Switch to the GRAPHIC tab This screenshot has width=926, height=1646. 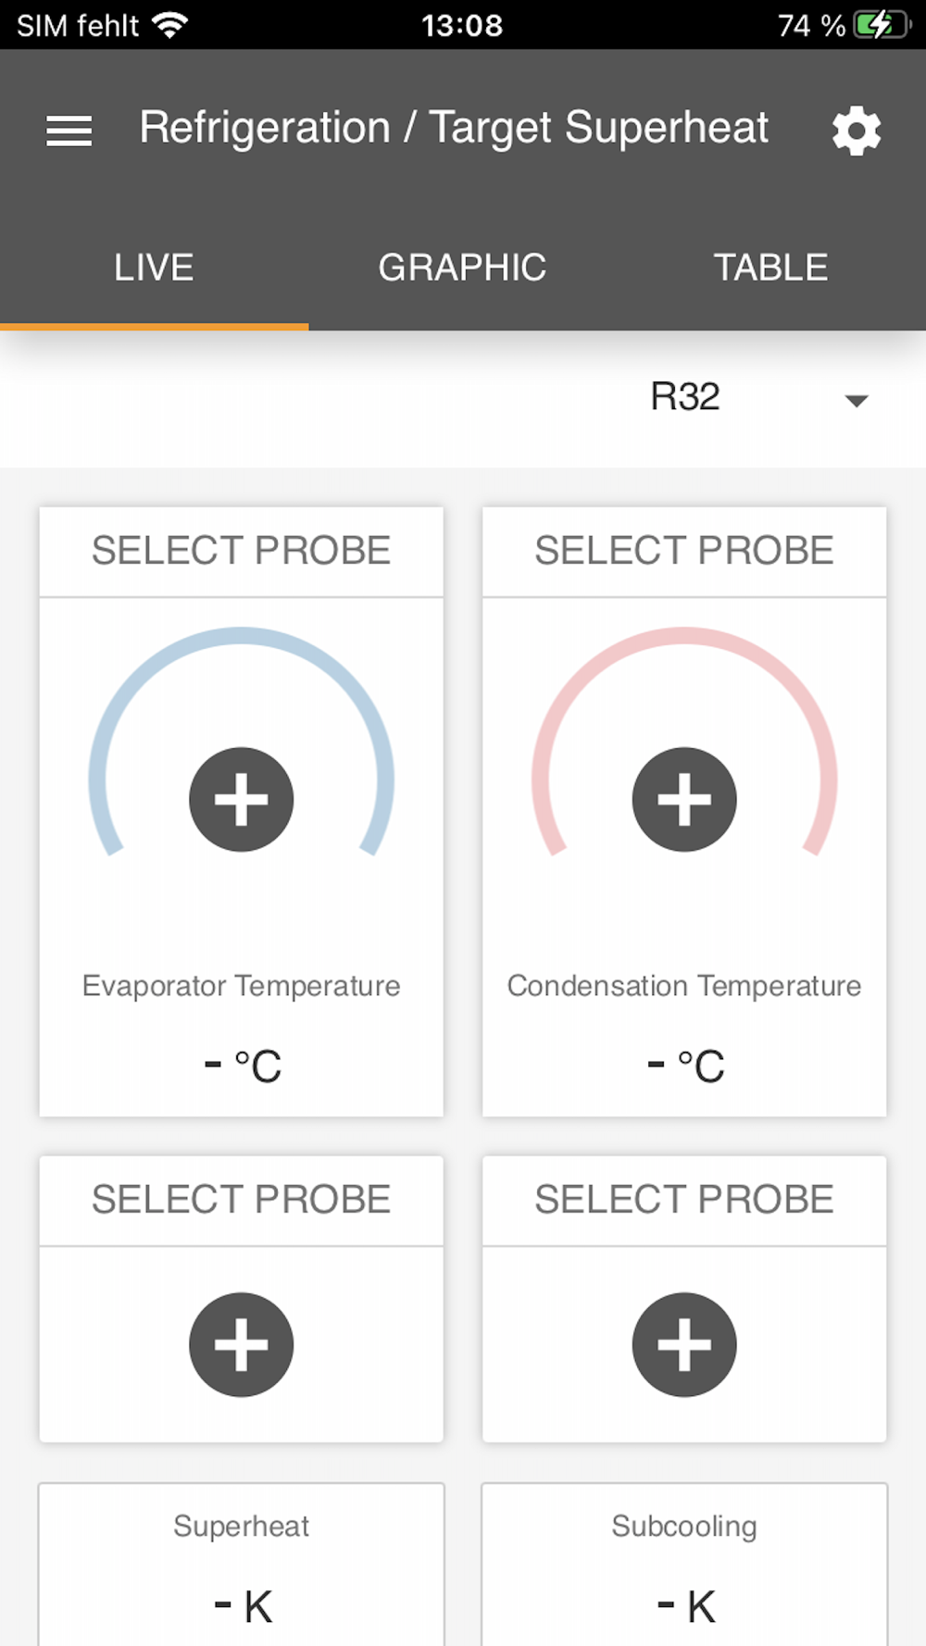tap(462, 268)
